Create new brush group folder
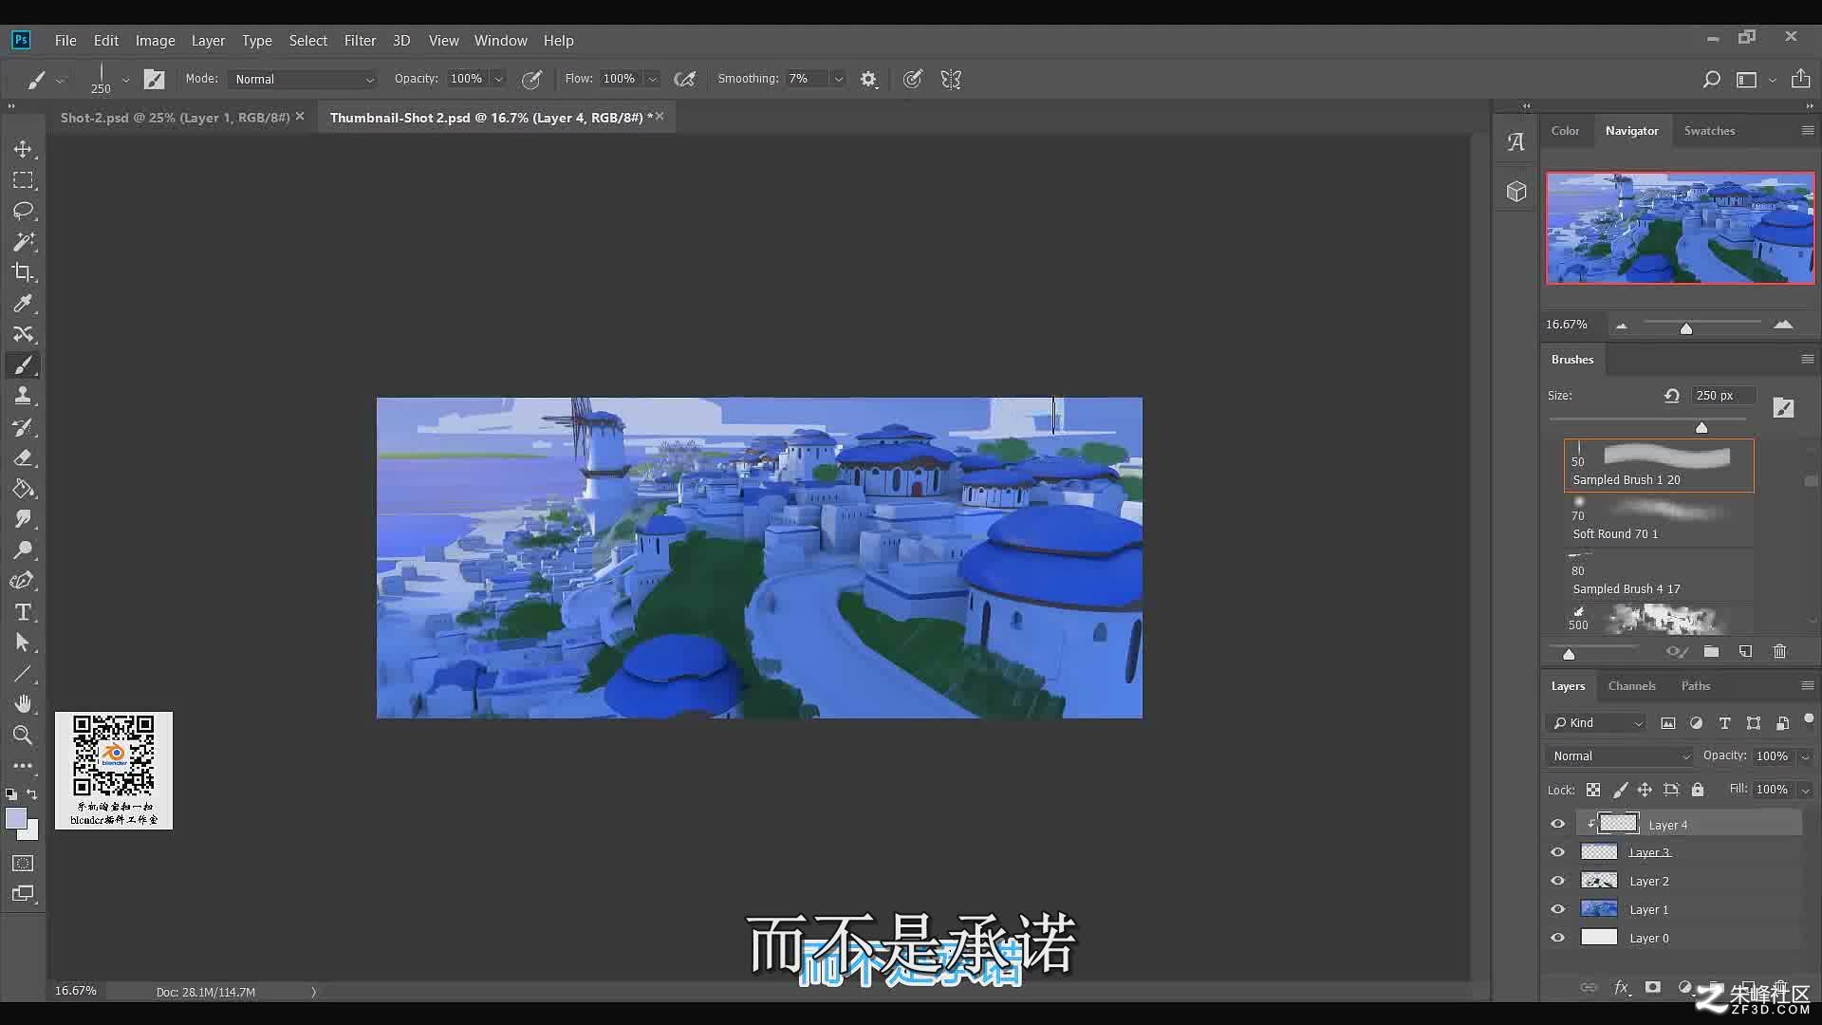 pyautogui.click(x=1711, y=652)
